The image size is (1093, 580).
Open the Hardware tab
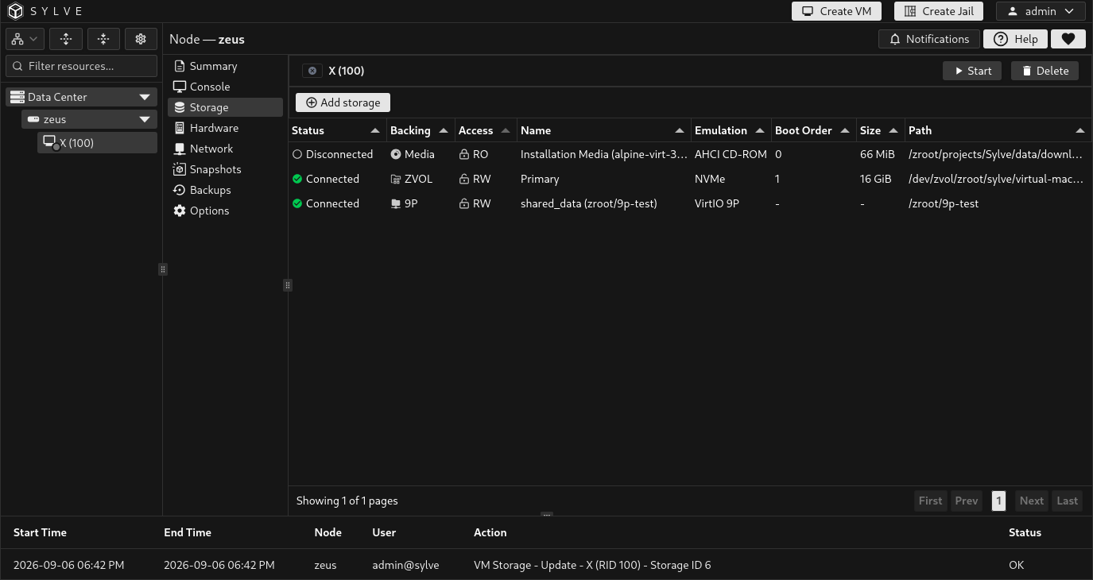pyautogui.click(x=225, y=128)
